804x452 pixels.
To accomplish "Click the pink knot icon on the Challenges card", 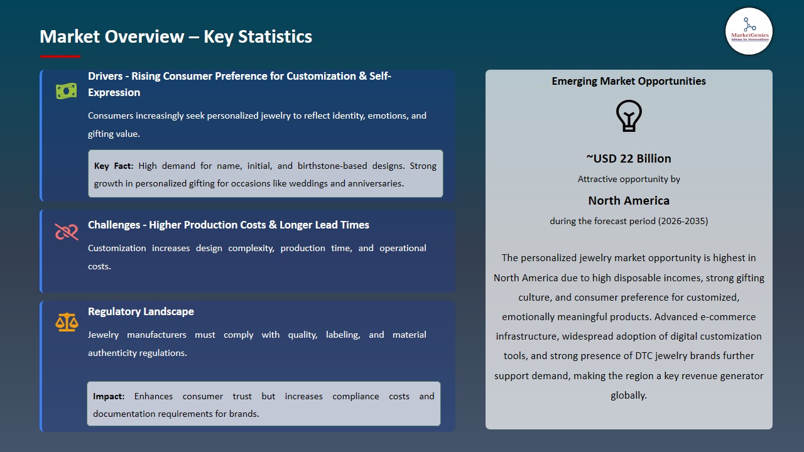I will 66,232.
